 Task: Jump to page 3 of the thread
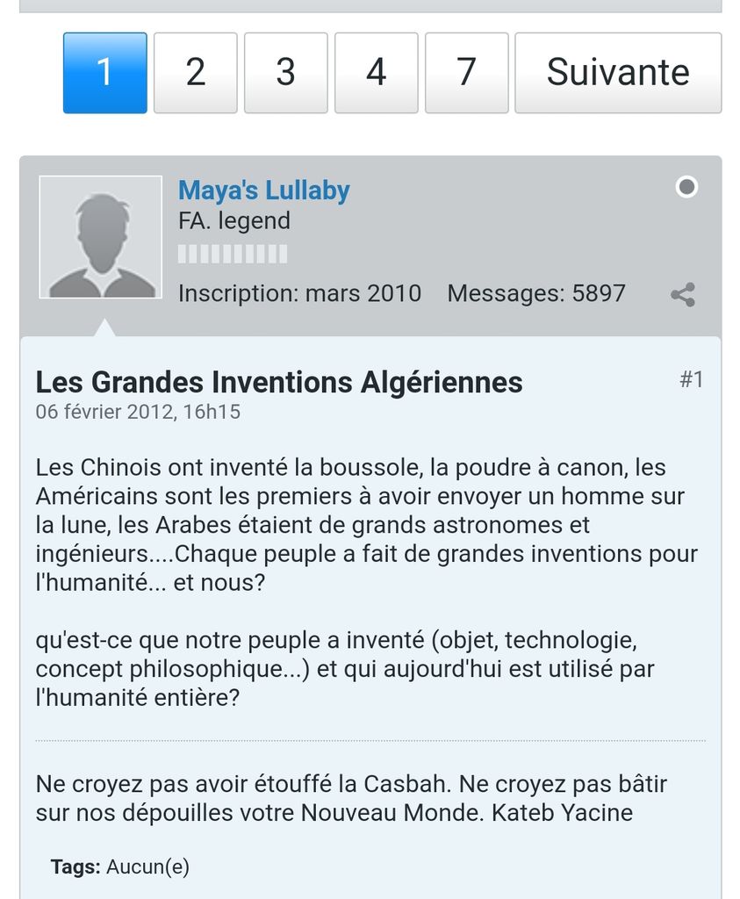(x=285, y=73)
